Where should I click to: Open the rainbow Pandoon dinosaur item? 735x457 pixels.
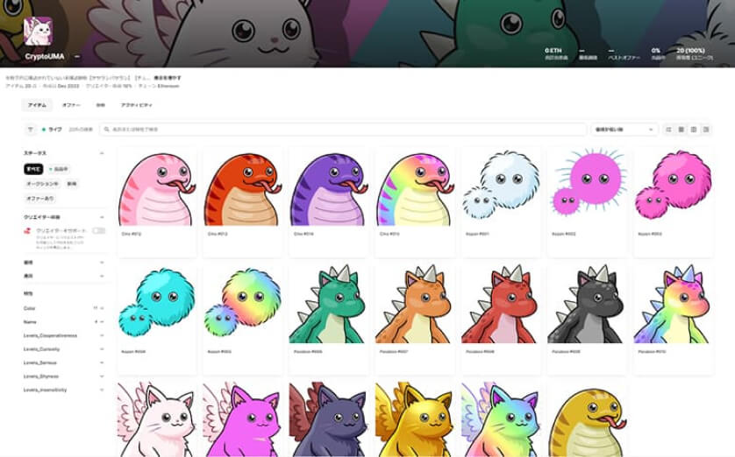pyautogui.click(x=673, y=320)
